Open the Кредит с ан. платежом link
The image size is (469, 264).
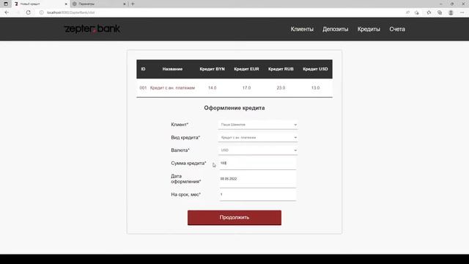(x=172, y=88)
